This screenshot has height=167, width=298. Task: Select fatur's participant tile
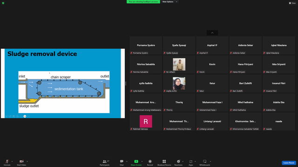[212, 83]
